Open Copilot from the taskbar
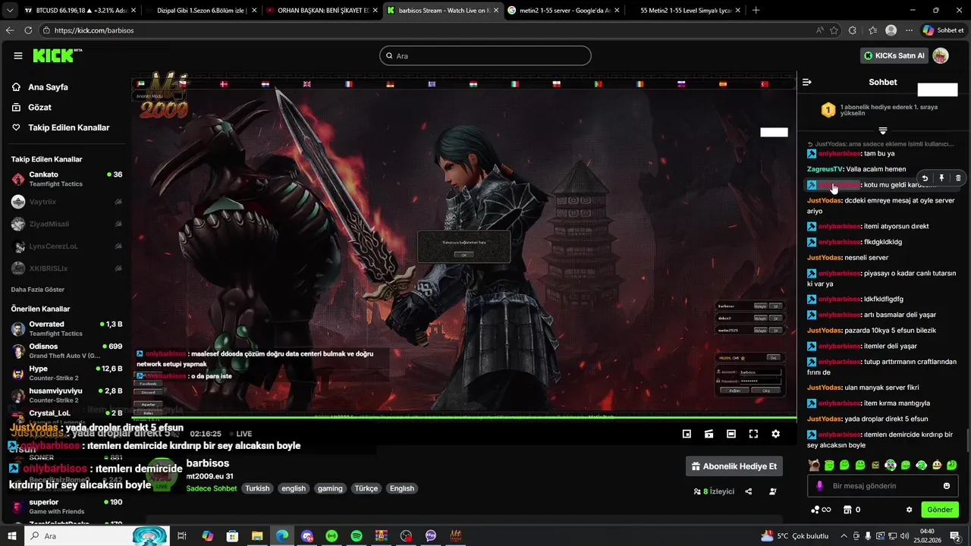This screenshot has width=971, height=546. [x=208, y=536]
